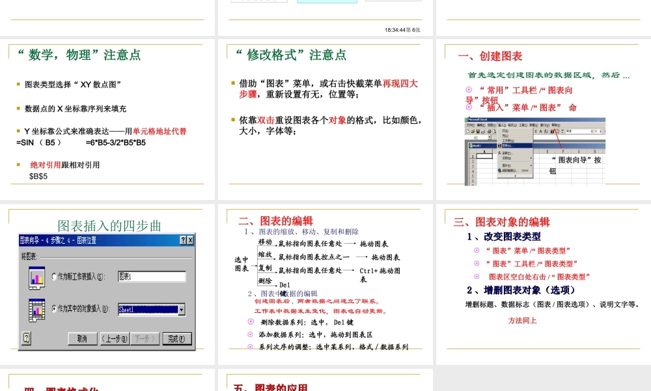Click text 添加数据系列：选中，拖动到图表区
The image size is (651, 391).
click(x=316, y=334)
